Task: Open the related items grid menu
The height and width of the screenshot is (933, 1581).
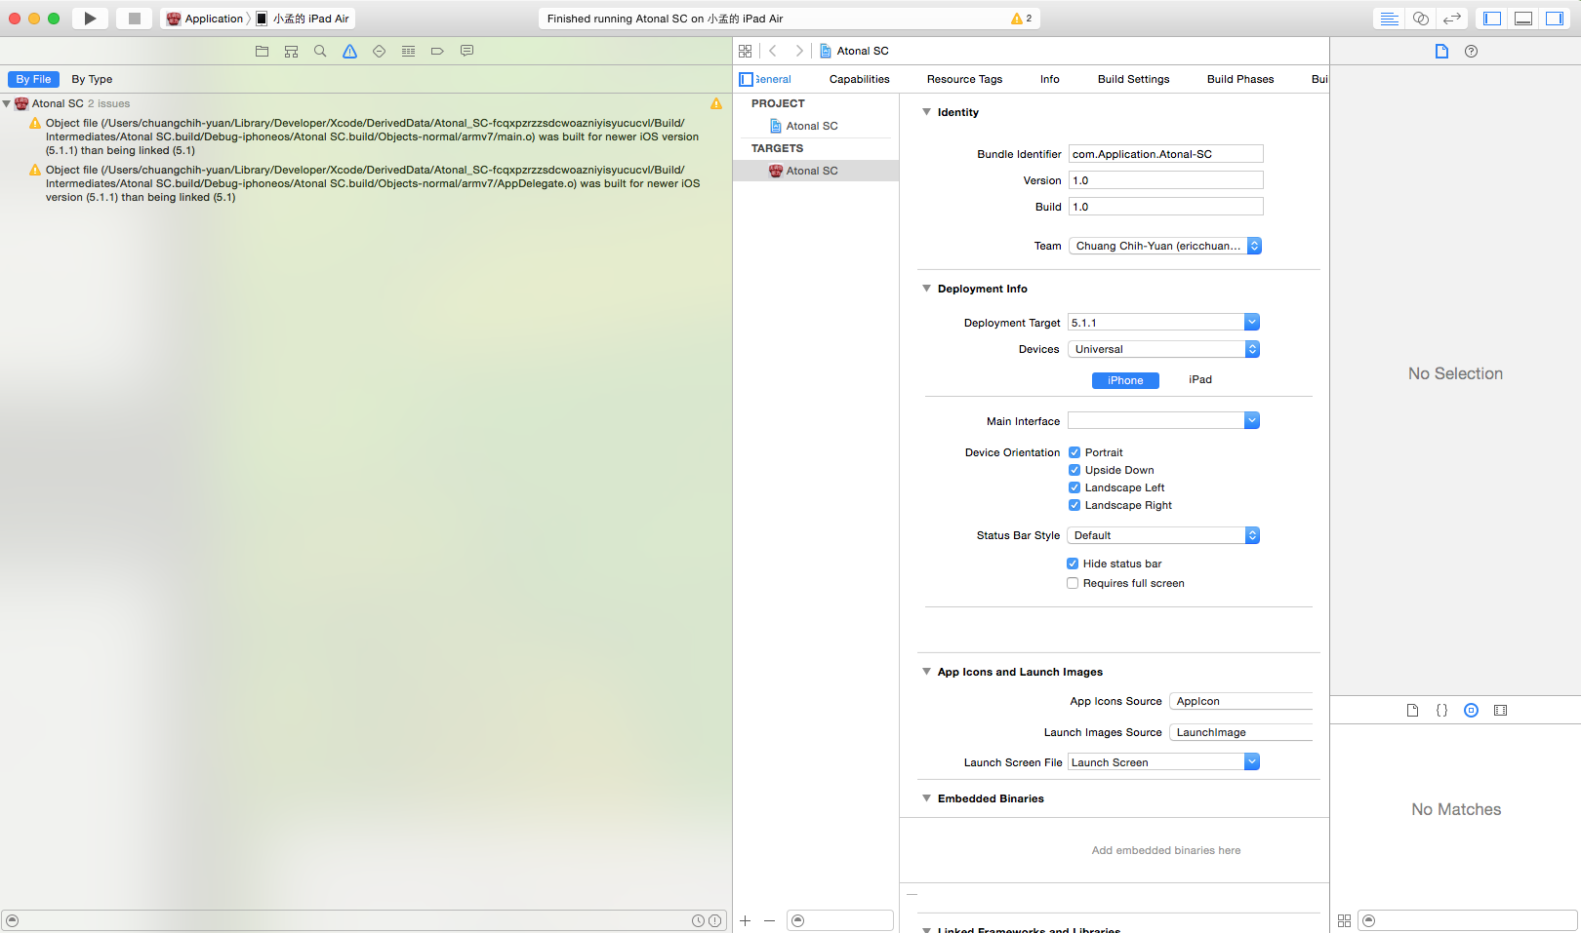Action: click(x=746, y=51)
